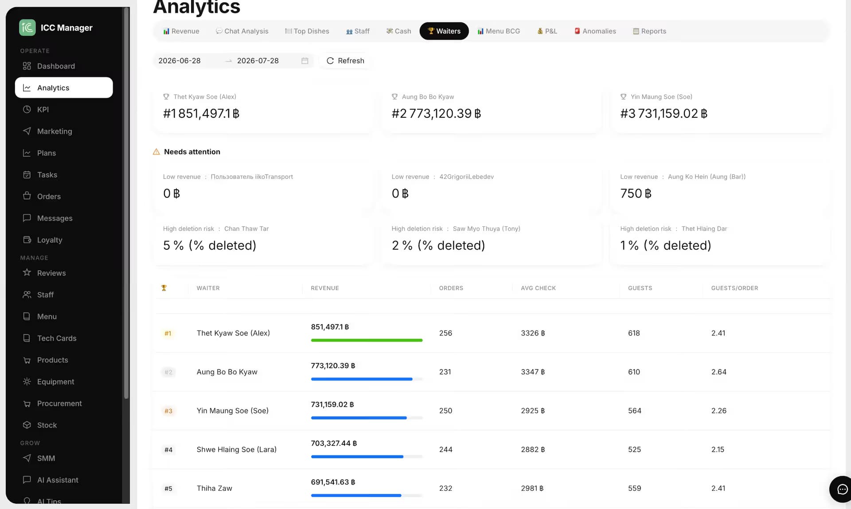Sort by the ORDERS column header
Image resolution: width=851 pixels, height=509 pixels.
tap(451, 288)
